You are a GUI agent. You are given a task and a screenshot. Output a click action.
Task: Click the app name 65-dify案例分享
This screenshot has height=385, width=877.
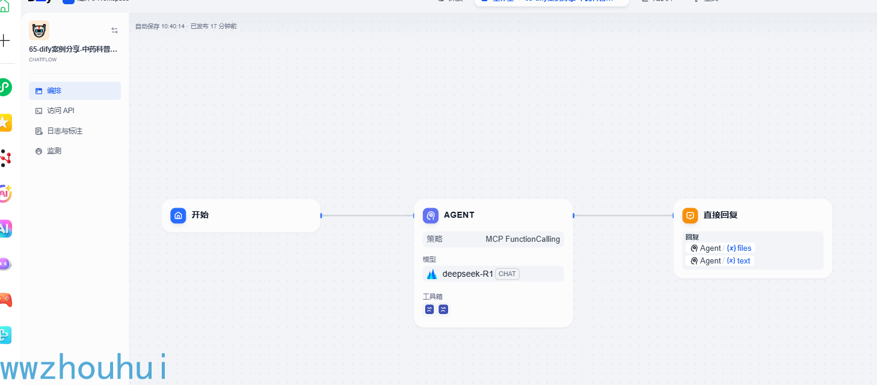pos(73,49)
